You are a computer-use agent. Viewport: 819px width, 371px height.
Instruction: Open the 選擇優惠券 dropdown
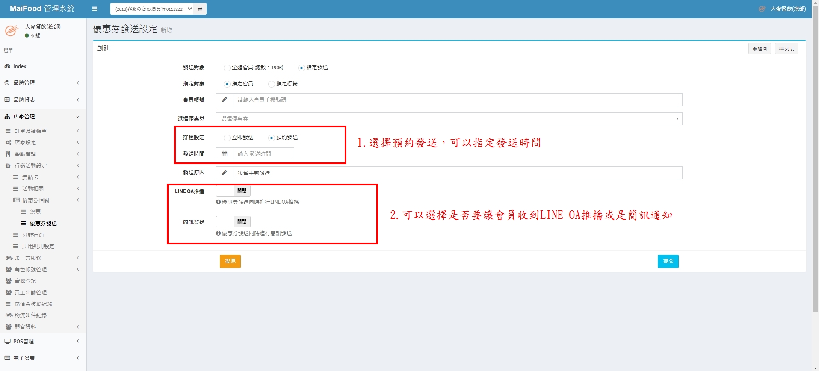pos(449,119)
